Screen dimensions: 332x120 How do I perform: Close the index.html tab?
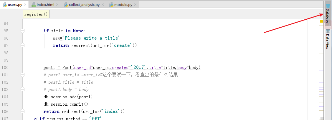tap(57, 4)
